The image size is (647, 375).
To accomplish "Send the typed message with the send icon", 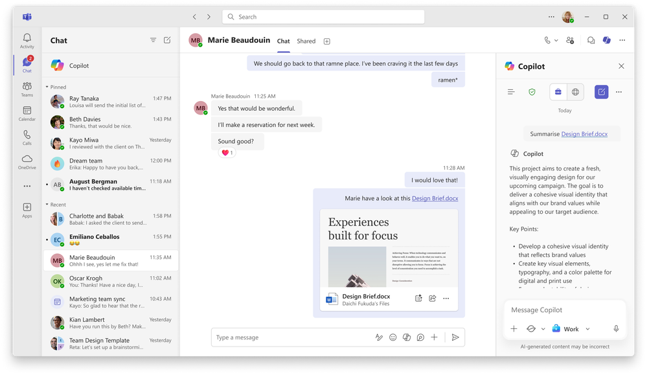I will click(455, 337).
